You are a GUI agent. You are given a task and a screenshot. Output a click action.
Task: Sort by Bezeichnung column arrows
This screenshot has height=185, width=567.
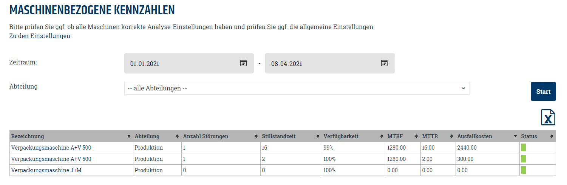(130, 136)
